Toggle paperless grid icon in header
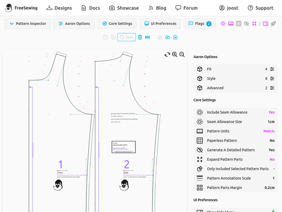The width and height of the screenshot is (282, 212). point(239,24)
